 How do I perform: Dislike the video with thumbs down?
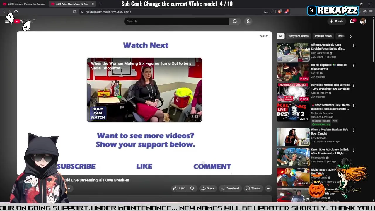pos(192,188)
